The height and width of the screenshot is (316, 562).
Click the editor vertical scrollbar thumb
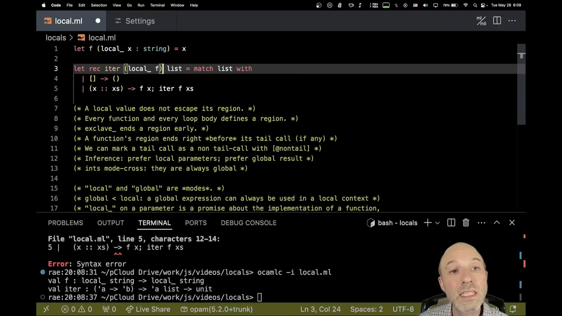pyautogui.click(x=522, y=84)
